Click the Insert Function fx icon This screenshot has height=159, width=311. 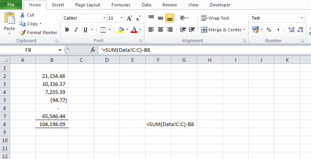coord(93,50)
